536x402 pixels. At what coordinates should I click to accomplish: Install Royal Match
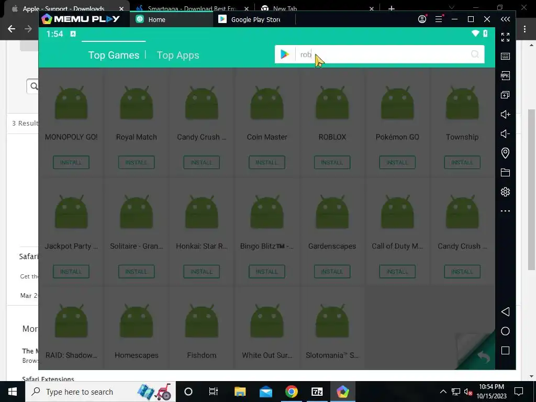pos(137,162)
